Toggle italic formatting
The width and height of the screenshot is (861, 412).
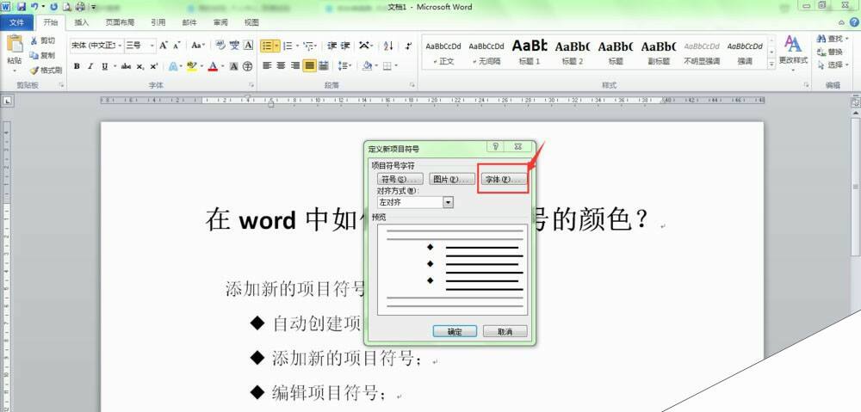click(x=90, y=66)
